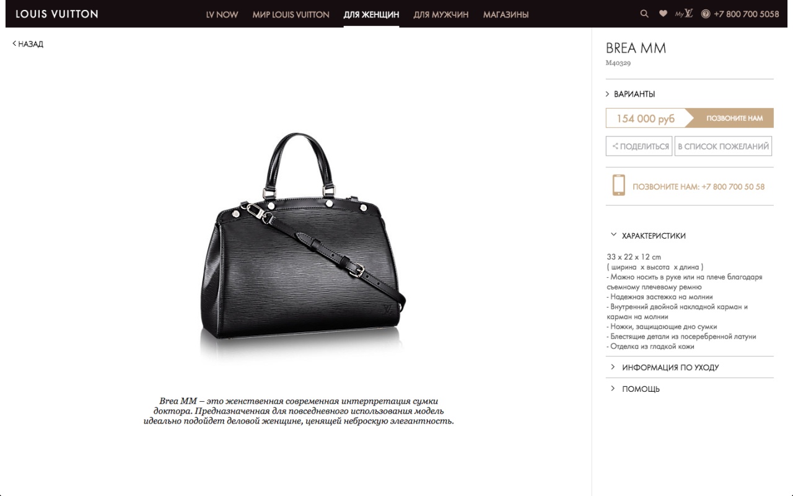
Task: Open the MyLV account icon
Action: coord(684,14)
